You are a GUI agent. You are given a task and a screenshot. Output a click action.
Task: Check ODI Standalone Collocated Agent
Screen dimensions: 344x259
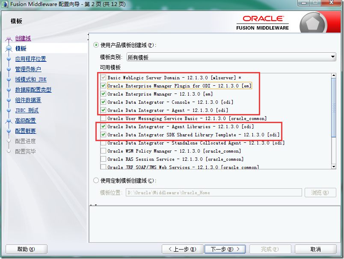pyautogui.click(x=104, y=143)
